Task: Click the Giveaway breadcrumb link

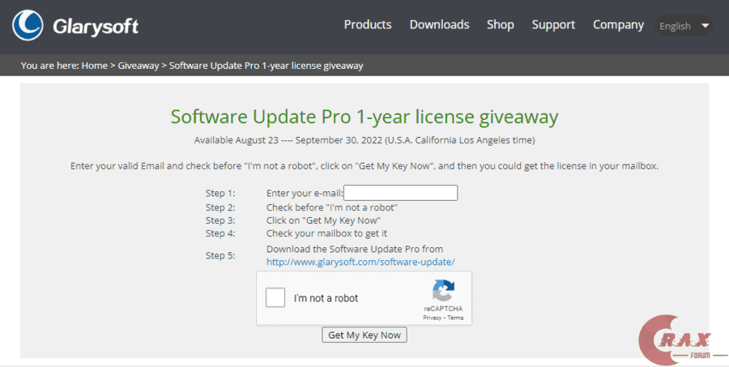Action: point(139,66)
